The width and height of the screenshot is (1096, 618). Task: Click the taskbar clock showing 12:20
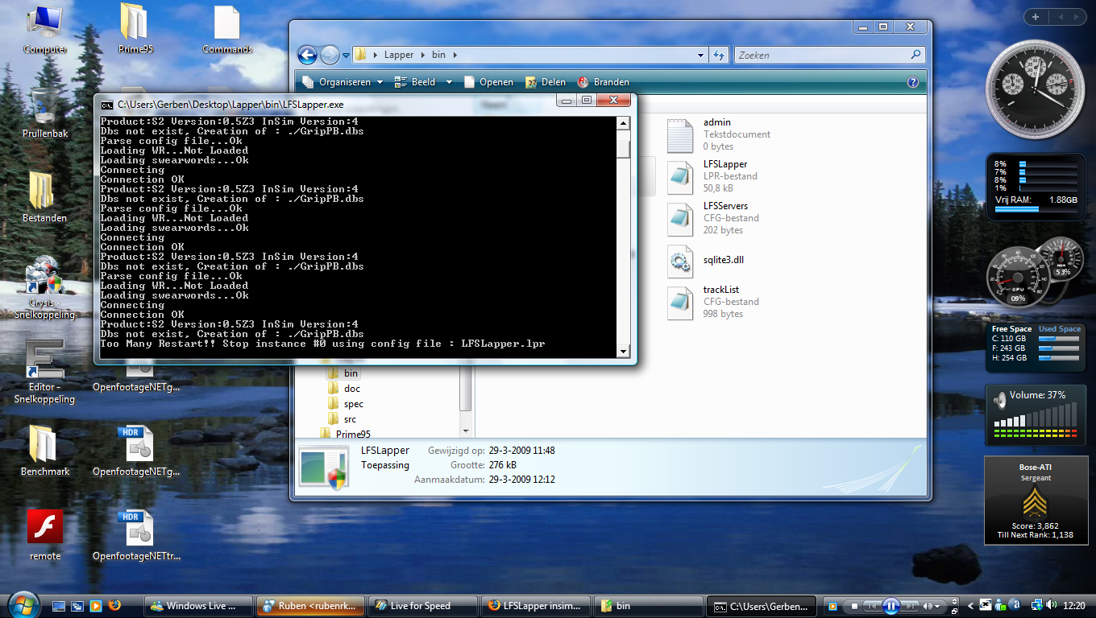click(x=1074, y=606)
